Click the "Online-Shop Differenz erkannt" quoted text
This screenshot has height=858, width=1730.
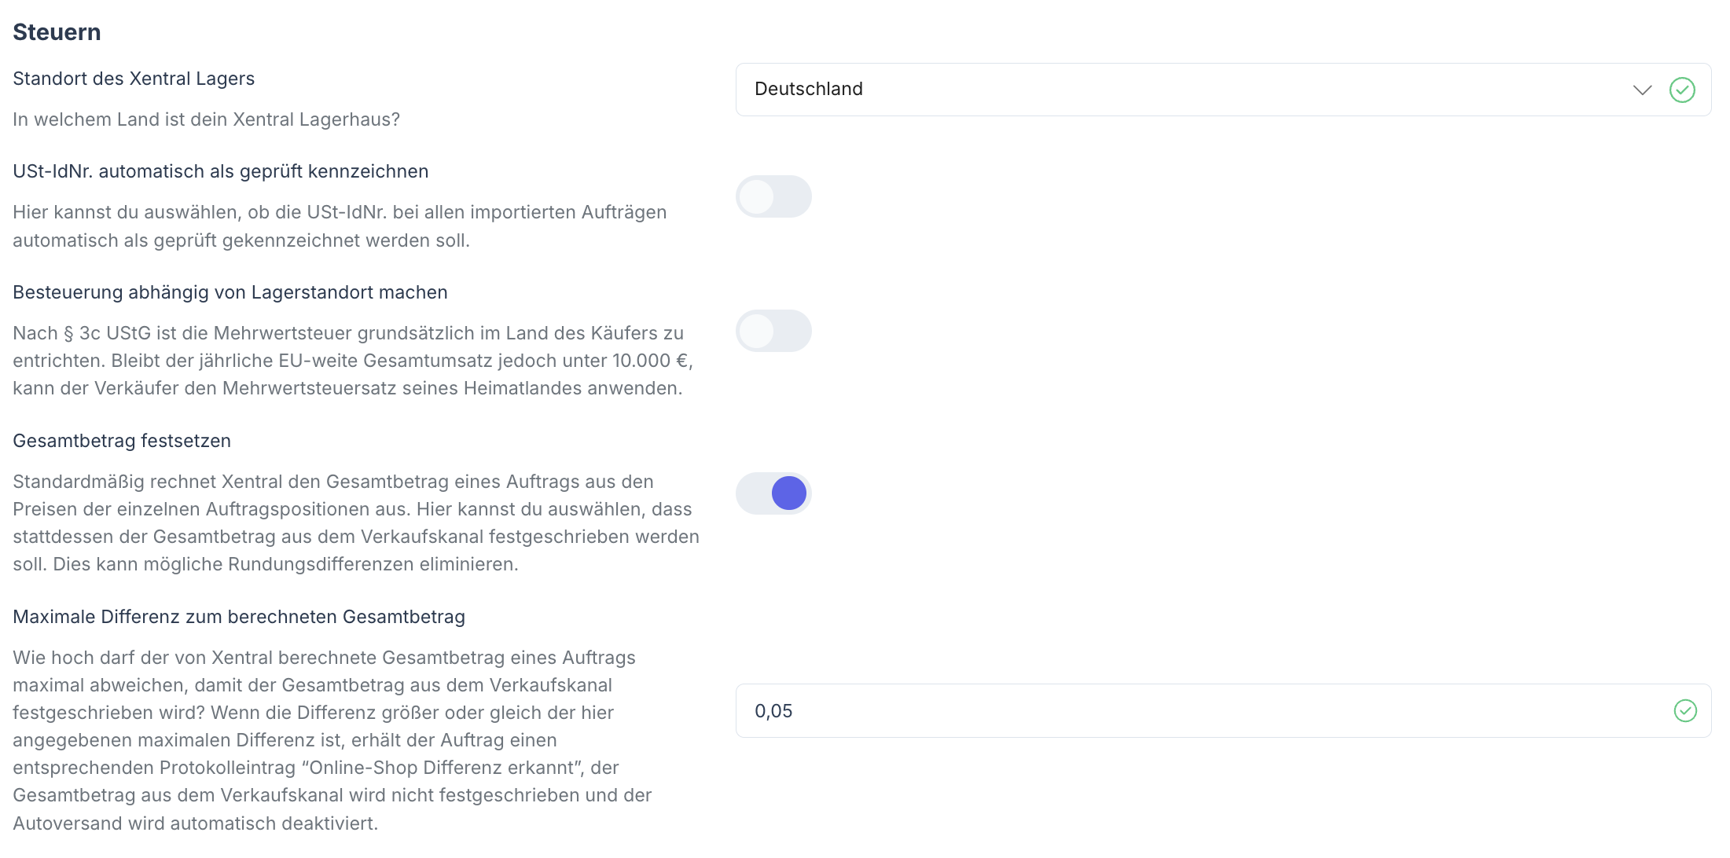tap(443, 768)
